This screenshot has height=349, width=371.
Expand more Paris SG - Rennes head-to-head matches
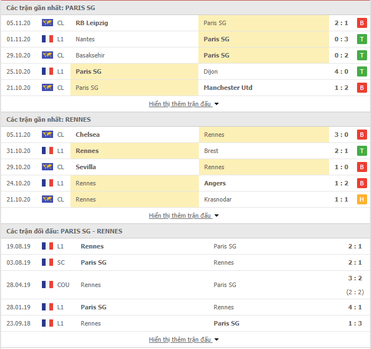184,340
